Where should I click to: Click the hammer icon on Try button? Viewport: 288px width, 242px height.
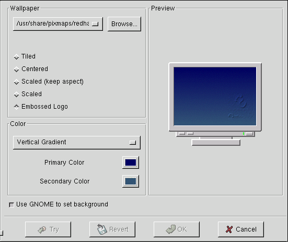[42, 229]
